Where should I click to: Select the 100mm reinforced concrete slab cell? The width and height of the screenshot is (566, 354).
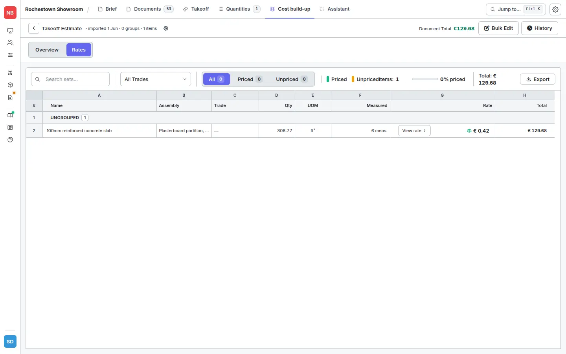click(99, 131)
